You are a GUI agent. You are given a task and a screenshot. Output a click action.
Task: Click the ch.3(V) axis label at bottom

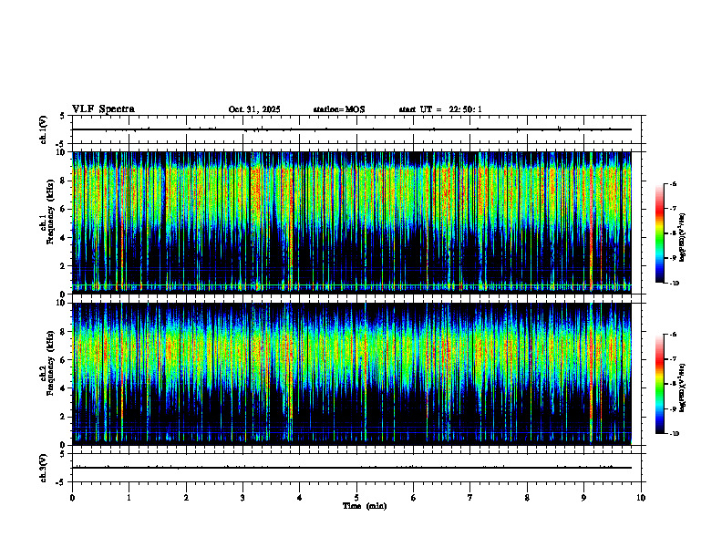click(x=43, y=468)
